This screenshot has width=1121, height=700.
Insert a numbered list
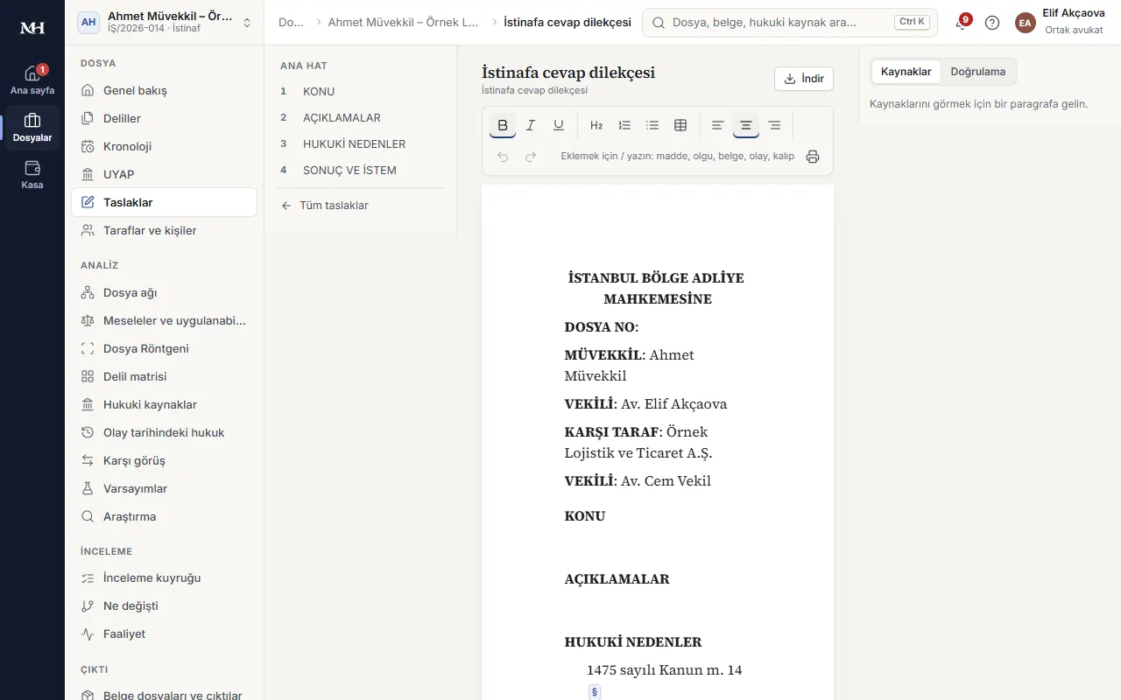[x=624, y=125]
